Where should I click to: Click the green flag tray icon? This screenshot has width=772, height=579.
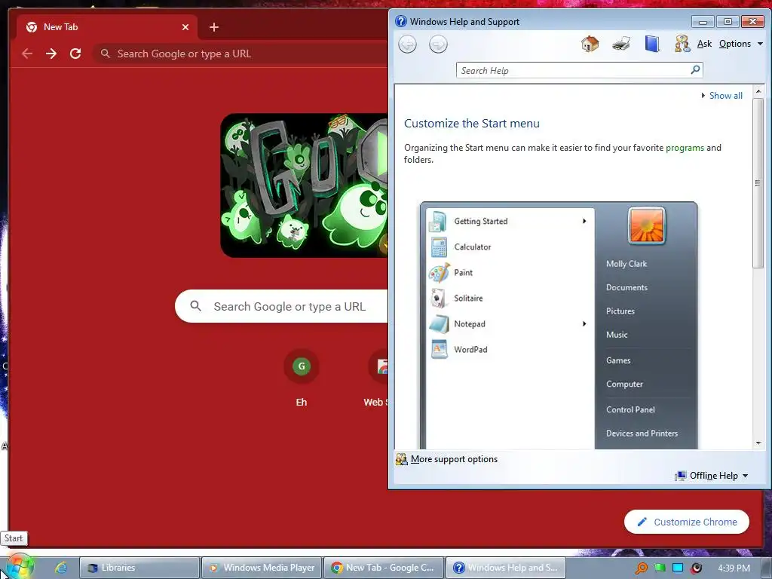click(660, 568)
